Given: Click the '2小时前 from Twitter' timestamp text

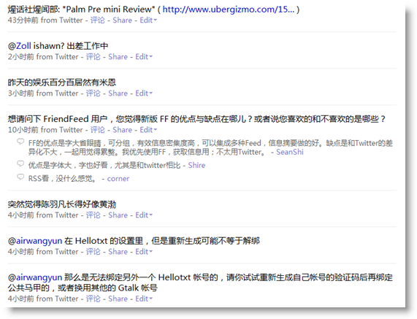Looking at the screenshot, I should (43, 57).
